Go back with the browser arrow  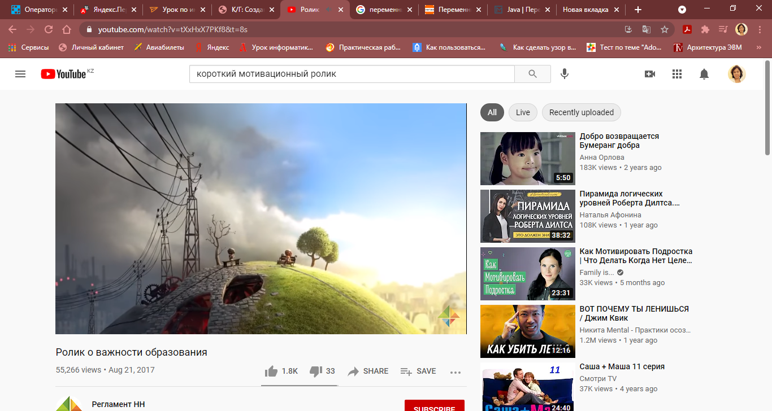click(12, 29)
